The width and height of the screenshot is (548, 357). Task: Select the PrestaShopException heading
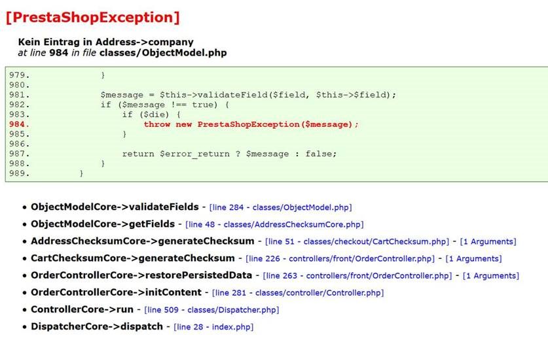[x=92, y=18]
